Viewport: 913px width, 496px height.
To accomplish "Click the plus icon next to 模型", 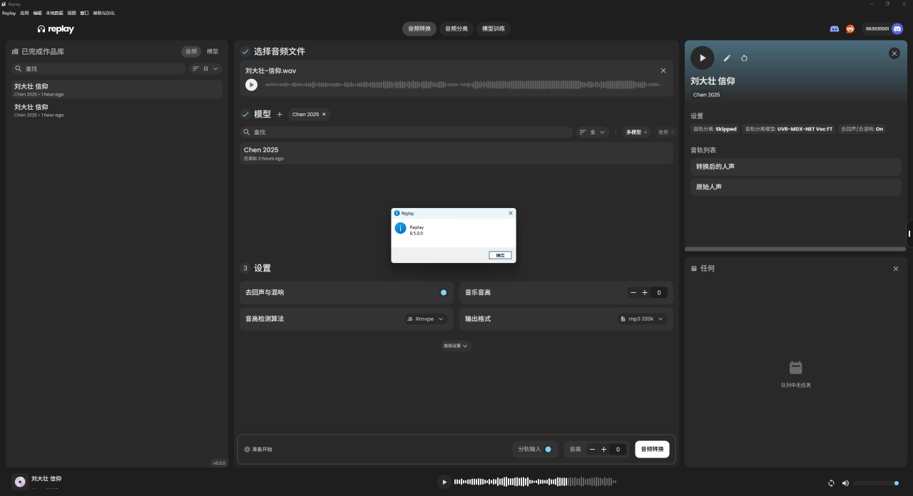I will pyautogui.click(x=280, y=114).
